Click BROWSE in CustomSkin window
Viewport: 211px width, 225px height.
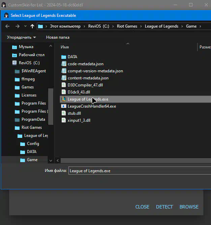(x=189, y=207)
